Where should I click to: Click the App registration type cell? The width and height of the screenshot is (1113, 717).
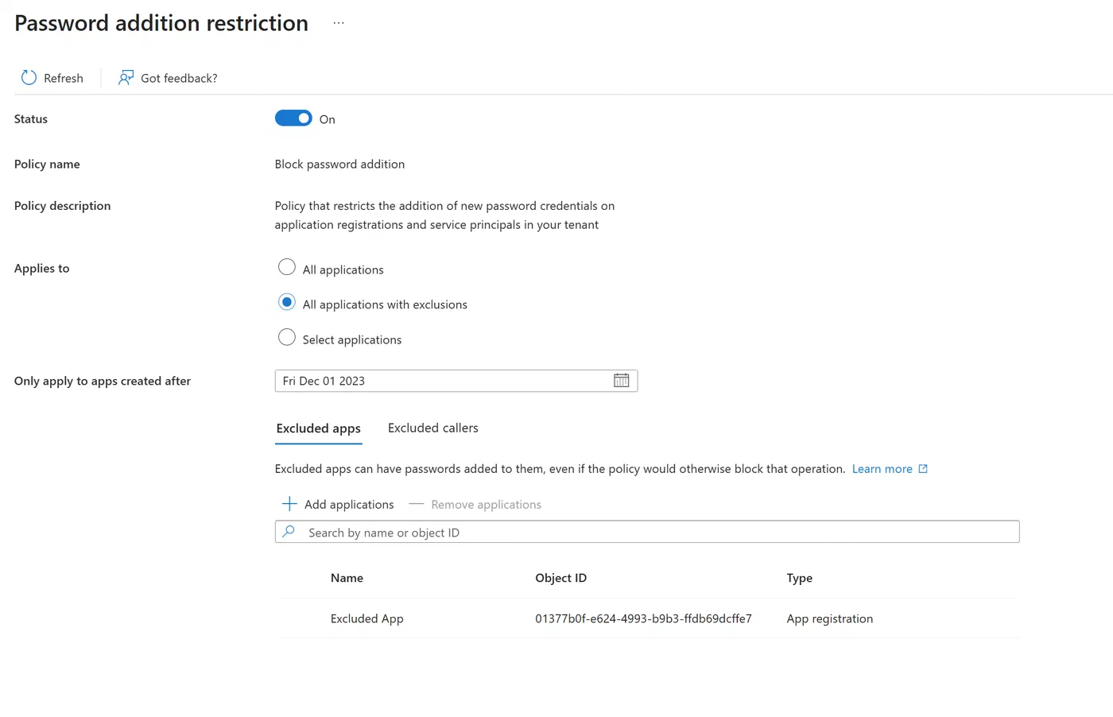(x=830, y=618)
